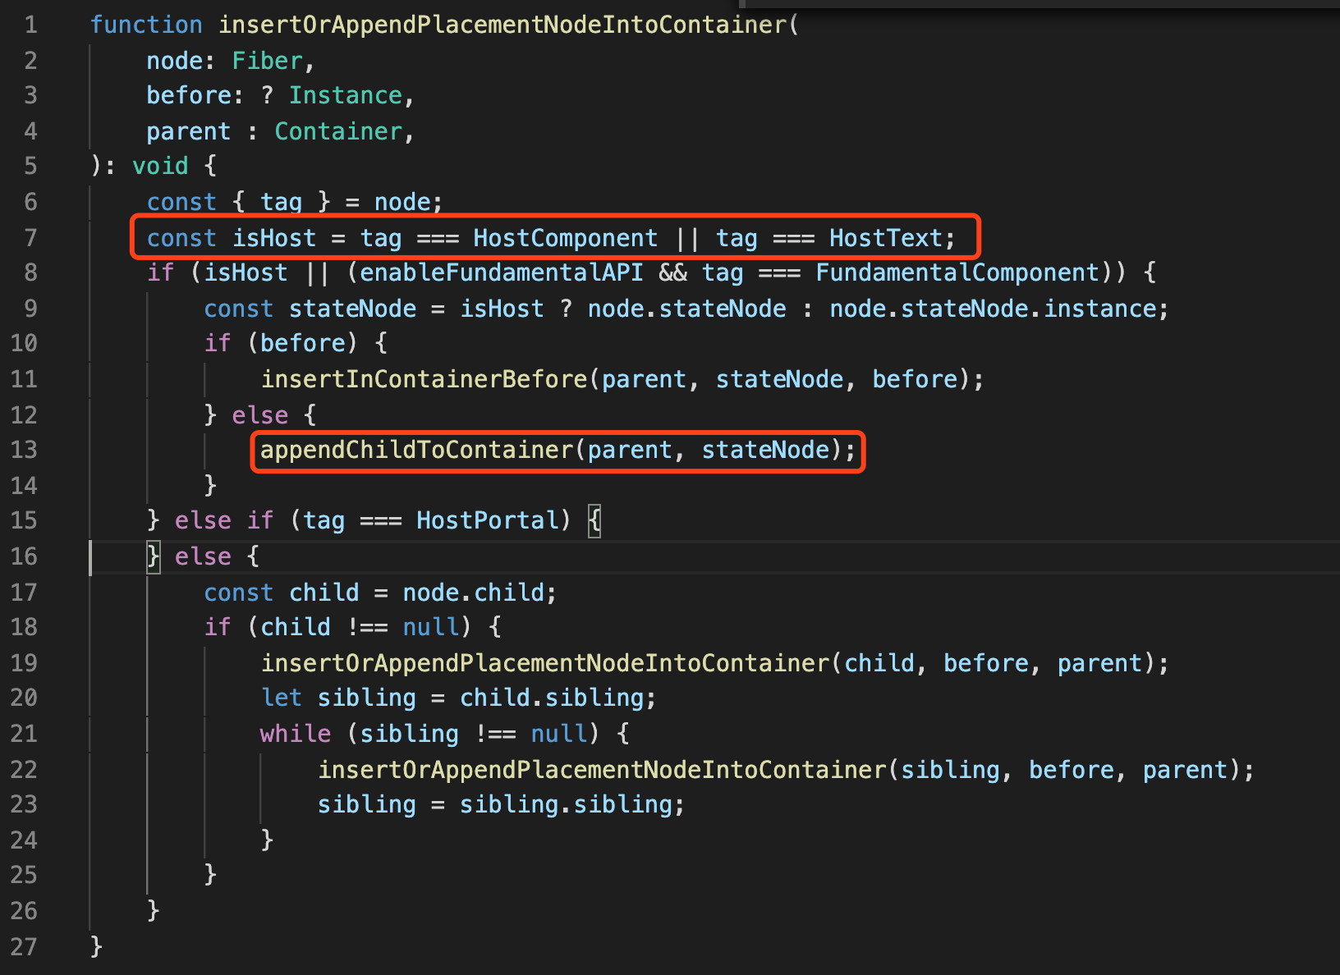The width and height of the screenshot is (1340, 975).
Task: Click the "parent" parameter in the signature
Action: click(189, 131)
